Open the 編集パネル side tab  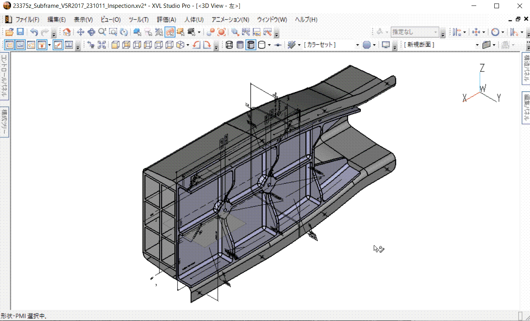point(526,108)
